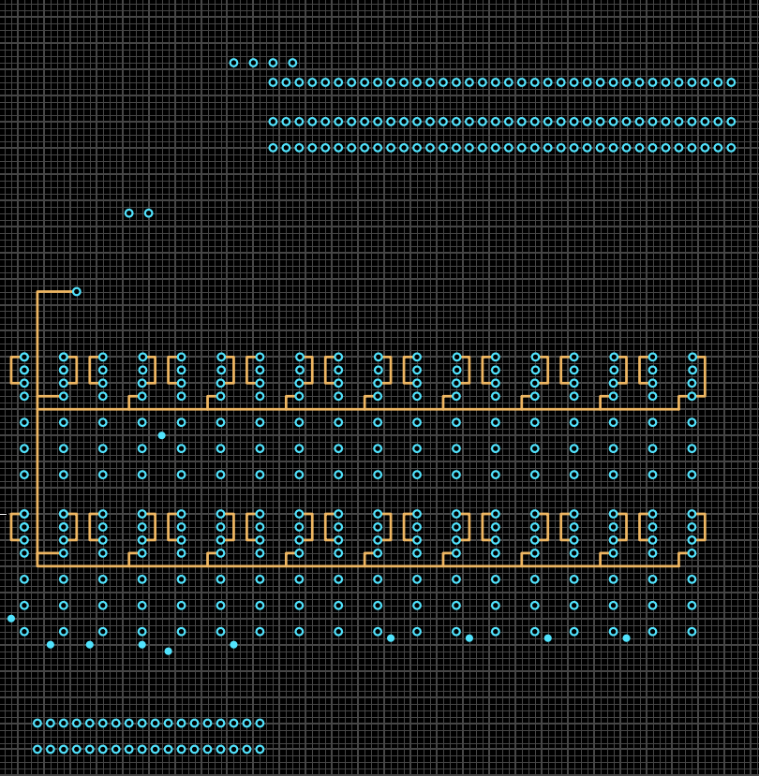Select the rightmost solid dot near the bottom
Image resolution: width=759 pixels, height=776 pixels.
click(x=626, y=638)
